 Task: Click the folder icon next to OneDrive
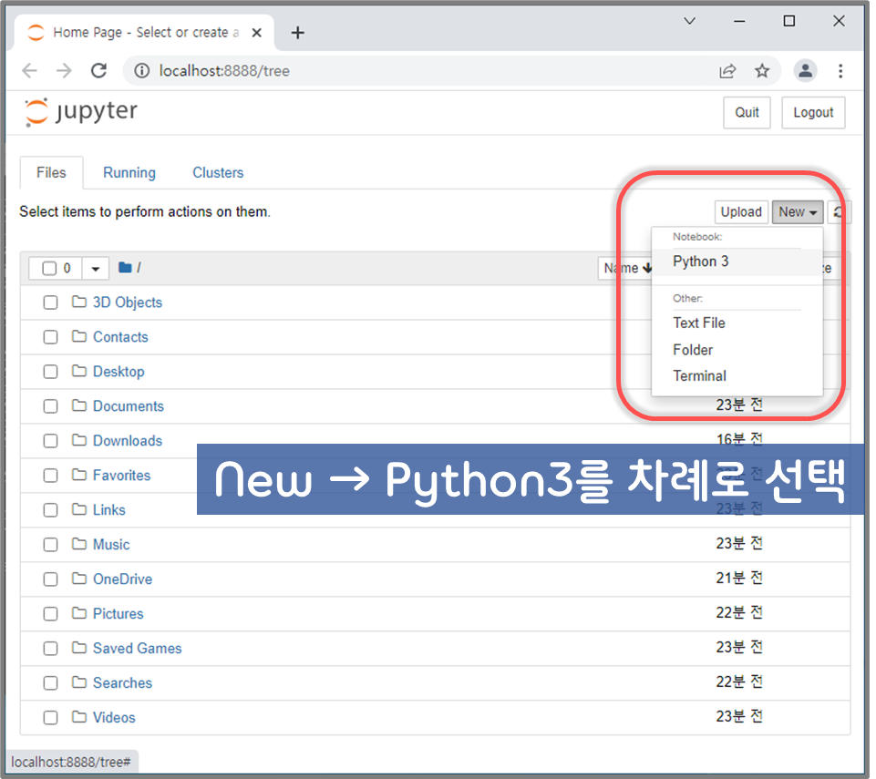click(79, 579)
